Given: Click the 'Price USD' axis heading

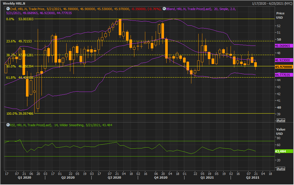Looking at the screenshot, I should click(280, 15).
